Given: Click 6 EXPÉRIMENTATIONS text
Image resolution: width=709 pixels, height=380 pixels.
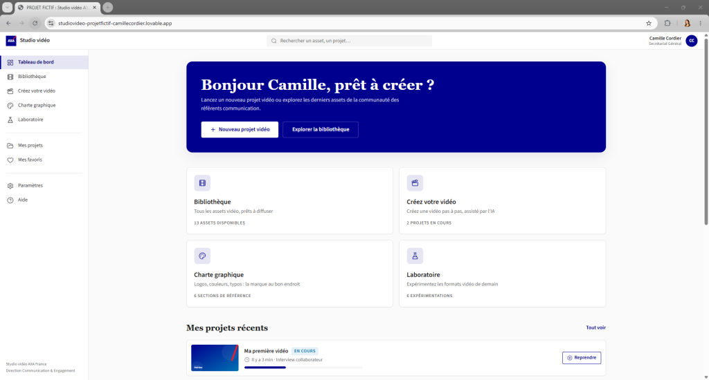Looking at the screenshot, I should (429, 296).
